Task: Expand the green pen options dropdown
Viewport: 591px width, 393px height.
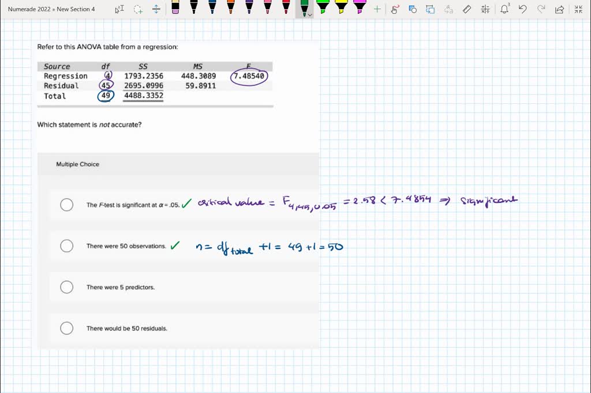Action: (310, 15)
